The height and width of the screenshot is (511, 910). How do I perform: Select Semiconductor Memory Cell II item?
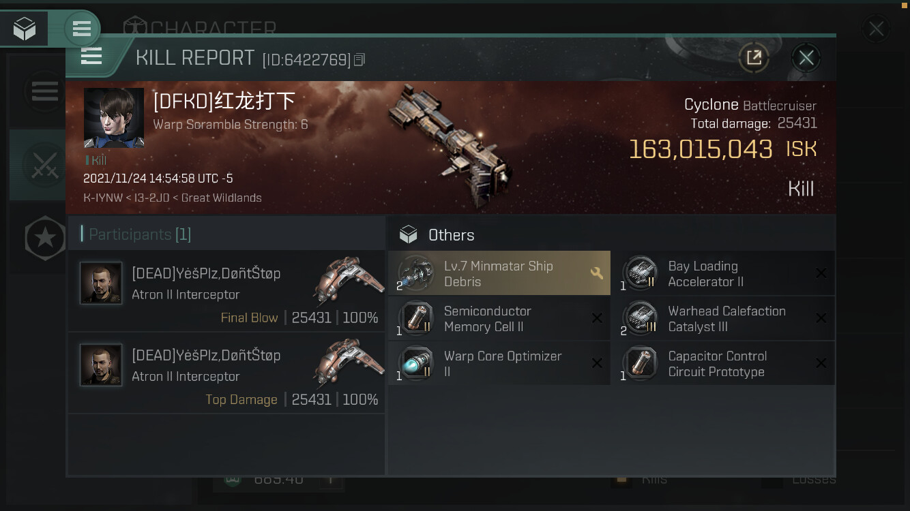499,318
